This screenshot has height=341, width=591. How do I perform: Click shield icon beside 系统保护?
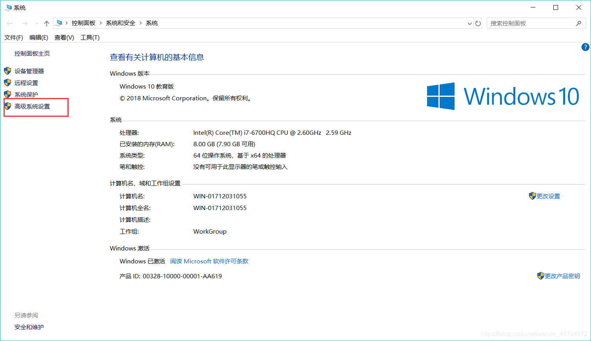[x=7, y=94]
